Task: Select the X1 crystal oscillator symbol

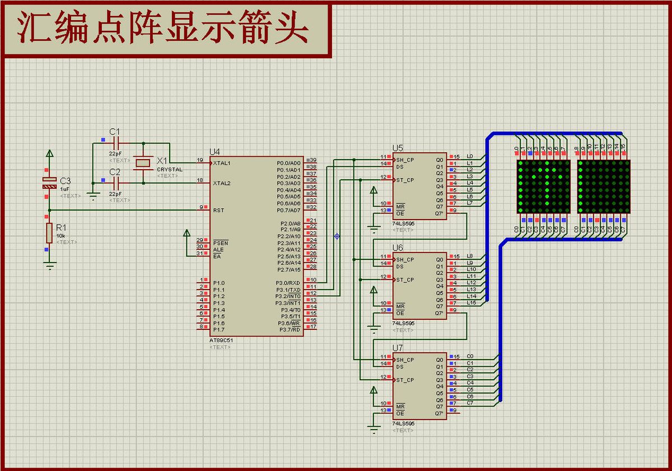Action: click(143, 163)
